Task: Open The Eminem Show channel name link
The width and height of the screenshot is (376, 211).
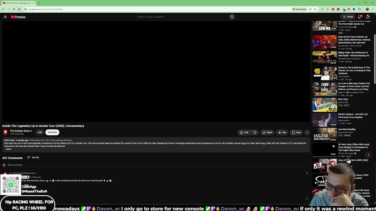Action: pos(20,131)
